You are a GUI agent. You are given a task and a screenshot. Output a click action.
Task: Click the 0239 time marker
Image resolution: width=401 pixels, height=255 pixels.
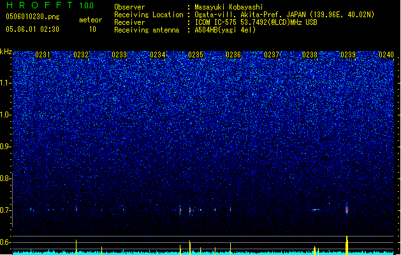348,55
